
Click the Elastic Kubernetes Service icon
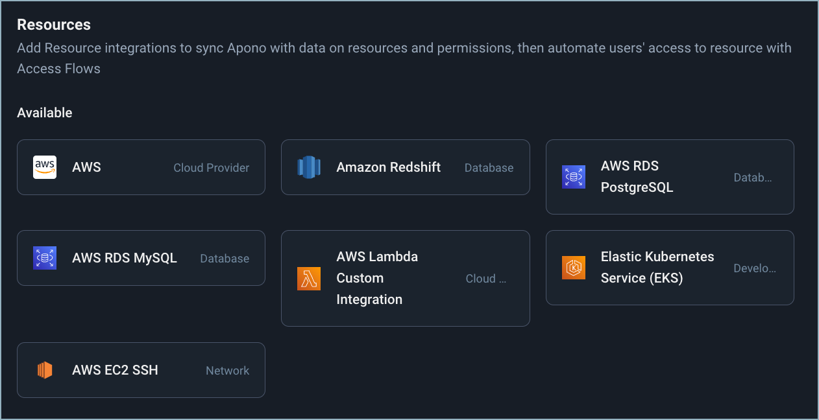click(573, 268)
